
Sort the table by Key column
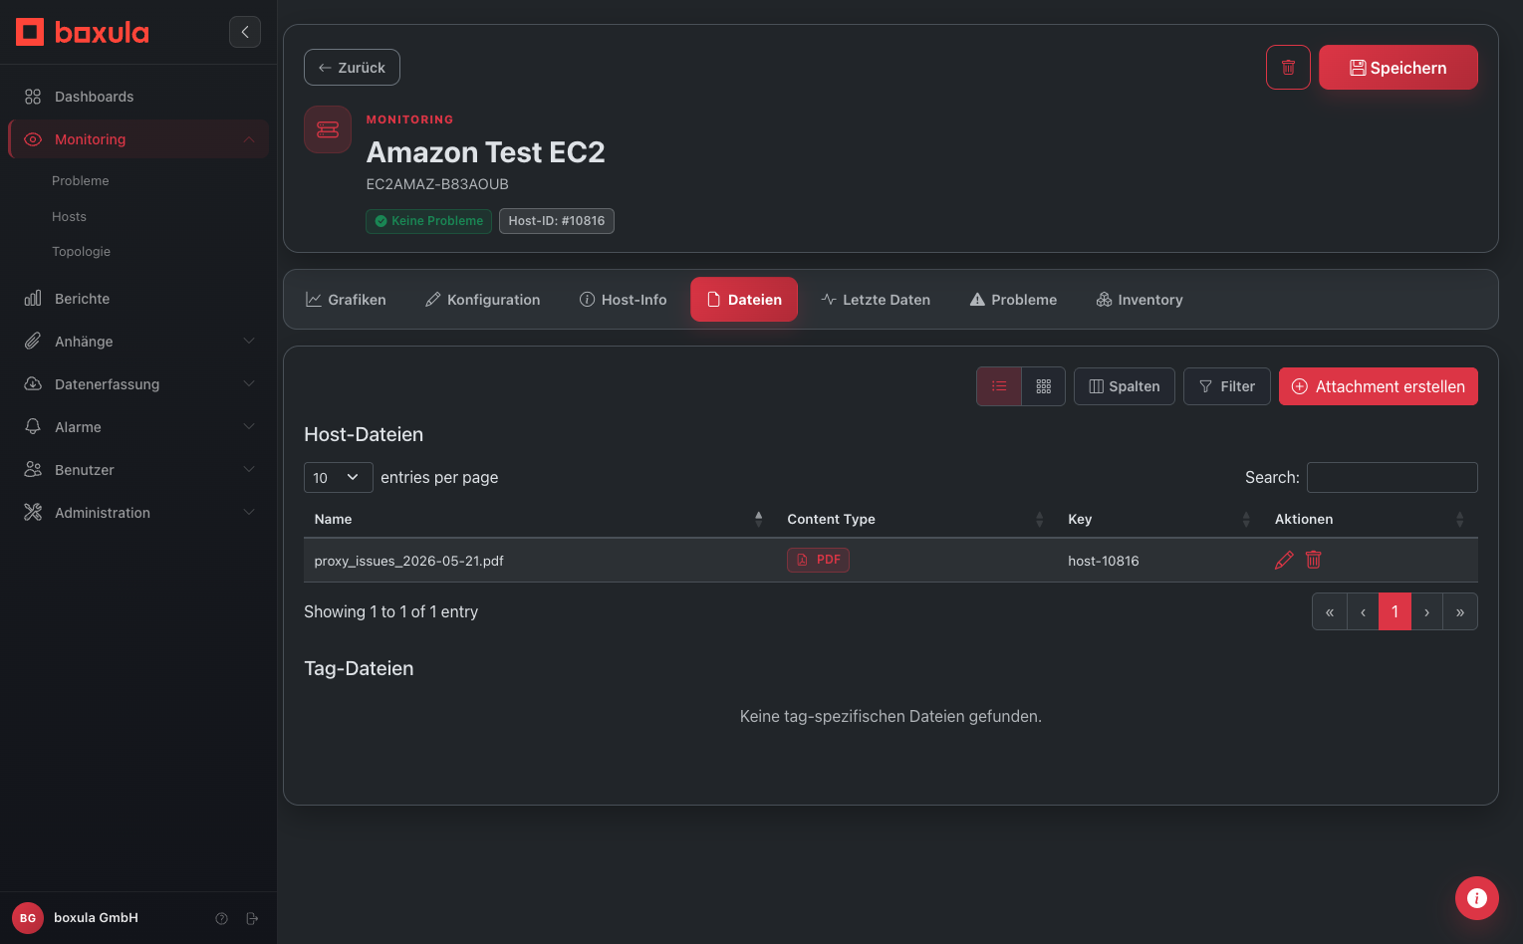point(1161,519)
